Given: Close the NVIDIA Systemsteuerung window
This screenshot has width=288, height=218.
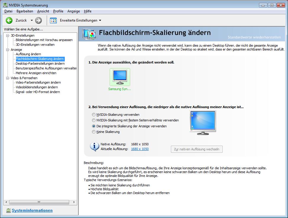Looking at the screenshot, I should (x=281, y=5).
